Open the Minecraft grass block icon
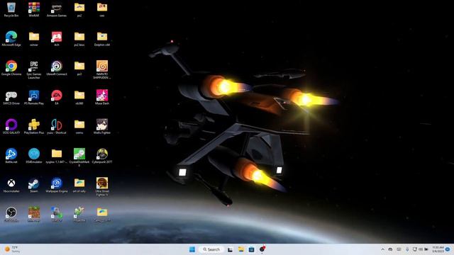Image resolution: width=454 pixels, height=255 pixels. coord(34,214)
